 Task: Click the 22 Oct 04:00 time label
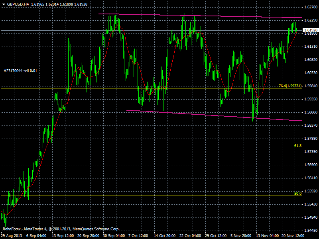pos(190,236)
